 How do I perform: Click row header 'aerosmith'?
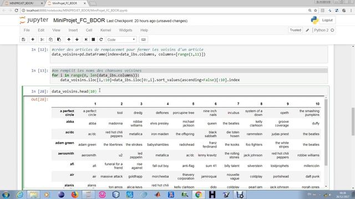(66, 154)
